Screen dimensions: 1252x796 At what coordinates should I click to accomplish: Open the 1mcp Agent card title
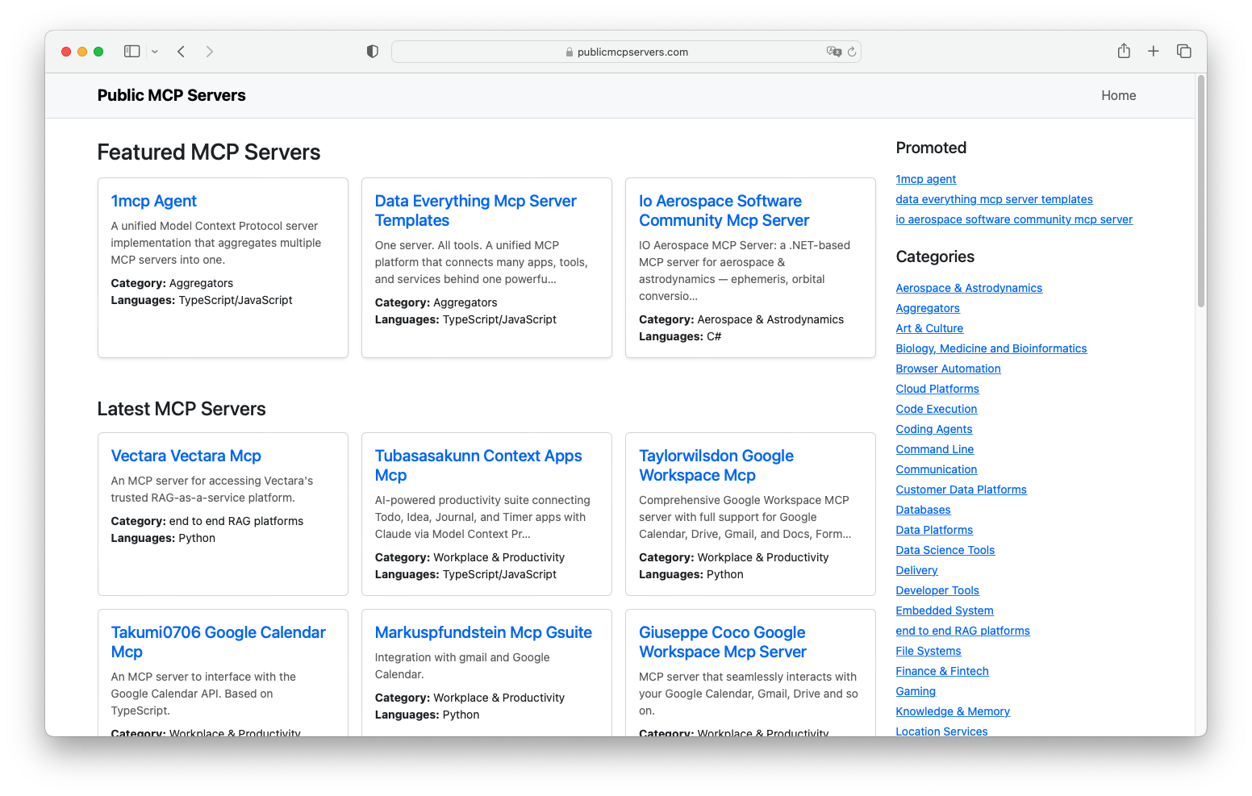[x=153, y=201]
